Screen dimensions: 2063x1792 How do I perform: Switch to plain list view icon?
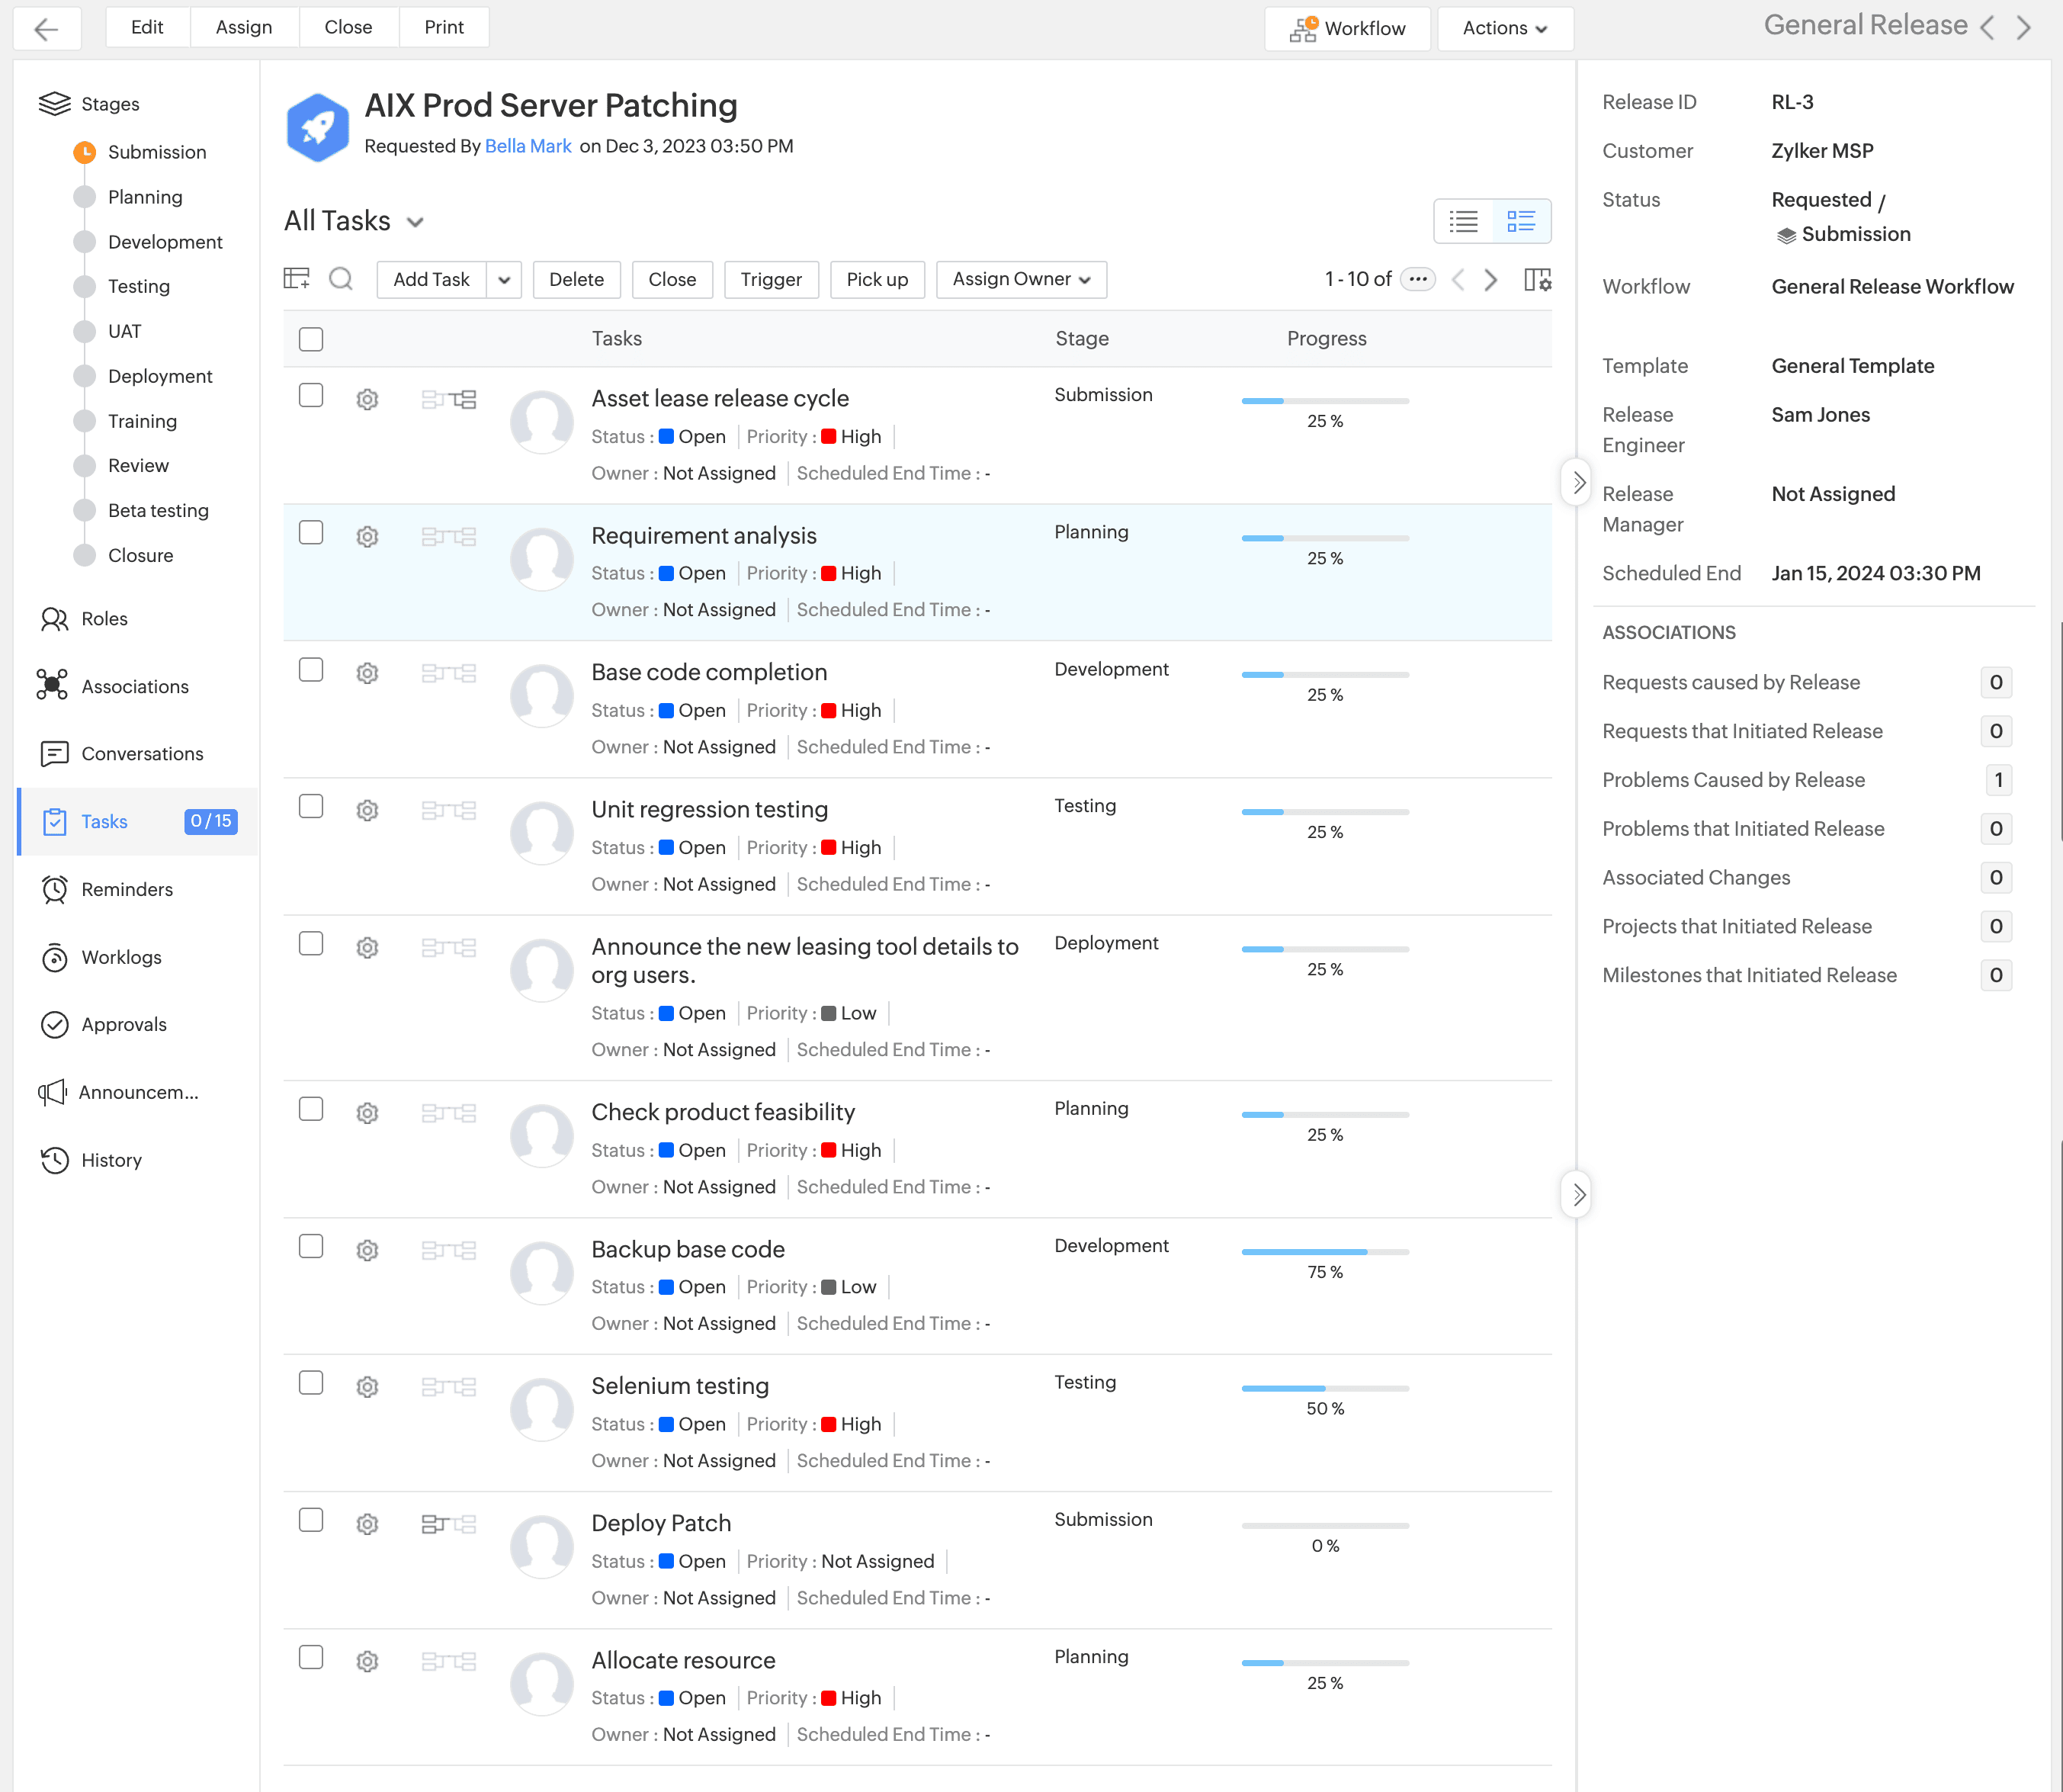tap(1463, 221)
